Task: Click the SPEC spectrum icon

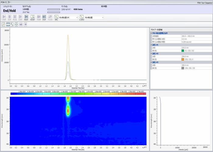Action: click(x=56, y=17)
